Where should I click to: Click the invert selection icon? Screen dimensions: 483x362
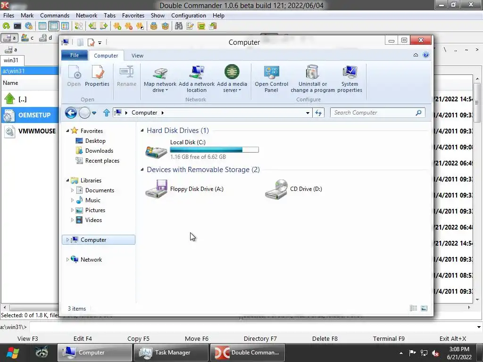140,26
